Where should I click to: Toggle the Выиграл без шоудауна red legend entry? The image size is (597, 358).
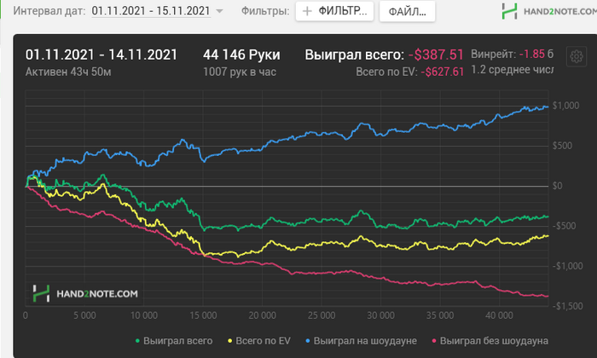(490, 341)
